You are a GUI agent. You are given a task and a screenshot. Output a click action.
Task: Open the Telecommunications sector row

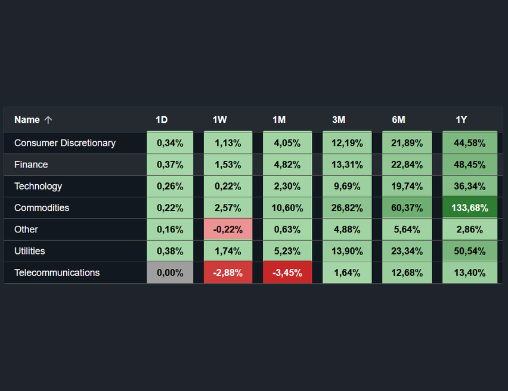tap(57, 272)
